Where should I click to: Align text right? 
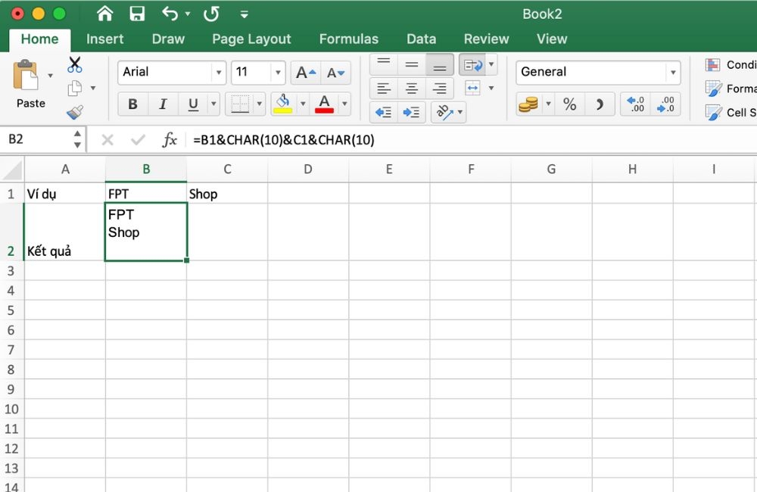point(440,89)
